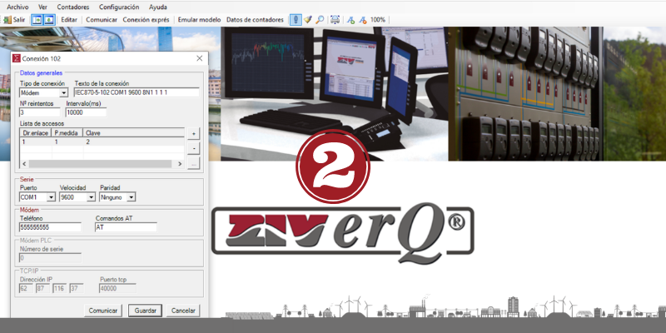Screen dimensions: 666x333
Task: Open the Contadores menu
Action: click(x=73, y=7)
